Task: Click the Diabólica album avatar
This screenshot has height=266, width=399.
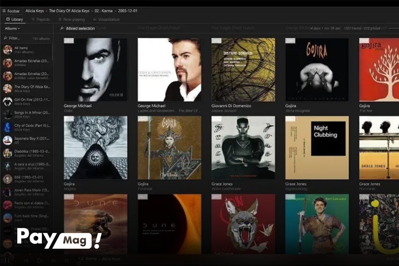Action: point(7,153)
